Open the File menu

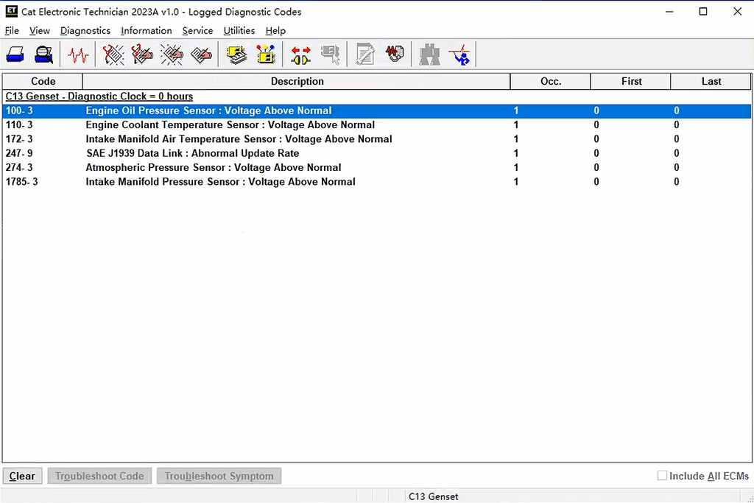tap(12, 31)
